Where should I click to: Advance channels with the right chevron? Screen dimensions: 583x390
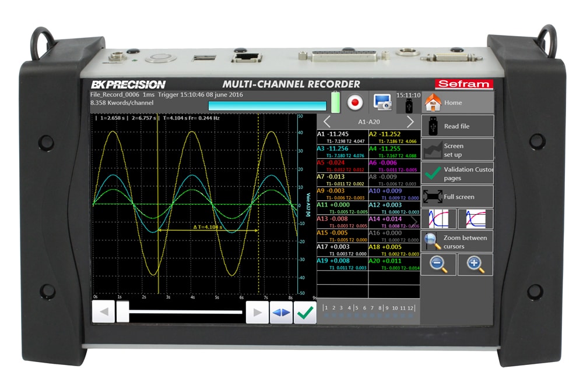click(x=410, y=122)
